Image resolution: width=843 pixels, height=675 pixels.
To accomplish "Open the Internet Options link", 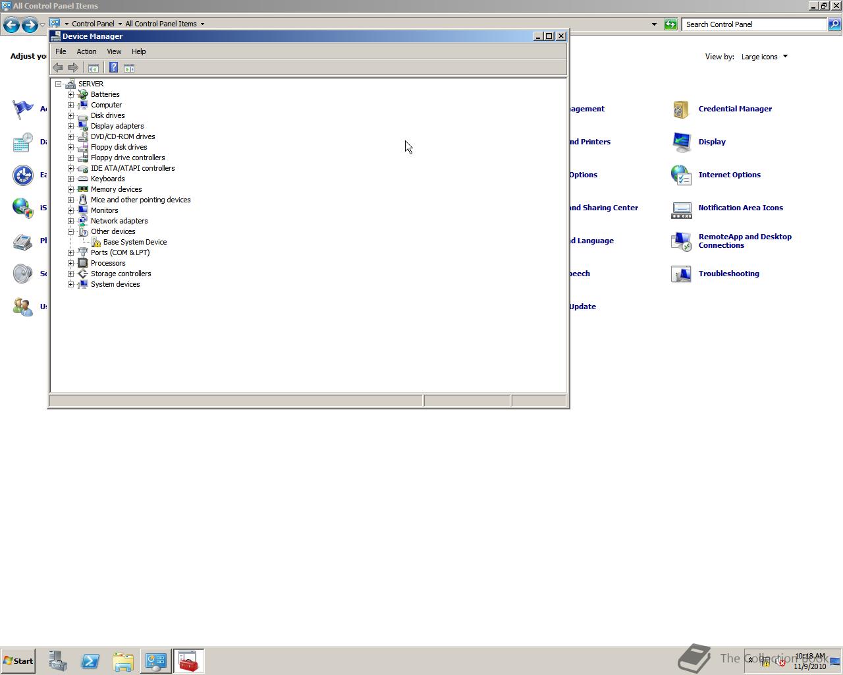I will pyautogui.click(x=729, y=175).
